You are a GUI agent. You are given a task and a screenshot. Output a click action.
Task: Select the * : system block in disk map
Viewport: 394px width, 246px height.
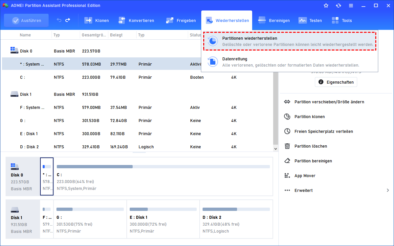pyautogui.click(x=47, y=176)
